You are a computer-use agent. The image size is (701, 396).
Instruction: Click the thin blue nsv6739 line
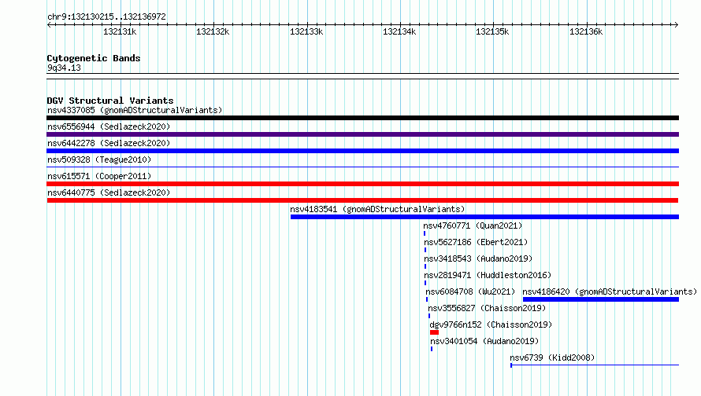(595, 365)
